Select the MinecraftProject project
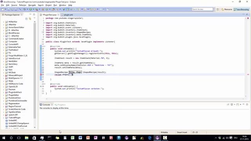This screenshot has height=141, width=251. tap(15, 75)
